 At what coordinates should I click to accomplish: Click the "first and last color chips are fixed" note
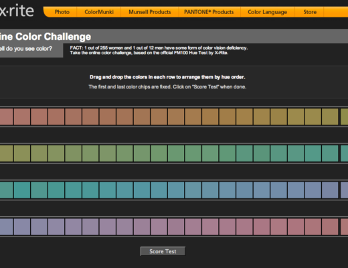167,86
